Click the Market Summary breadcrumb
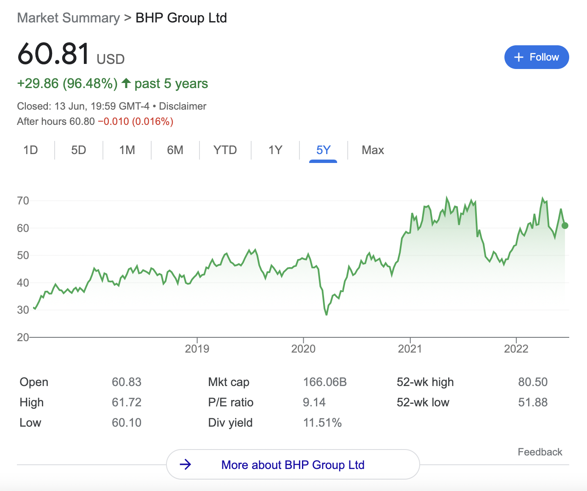Viewport: 587px width, 491px height. (69, 18)
